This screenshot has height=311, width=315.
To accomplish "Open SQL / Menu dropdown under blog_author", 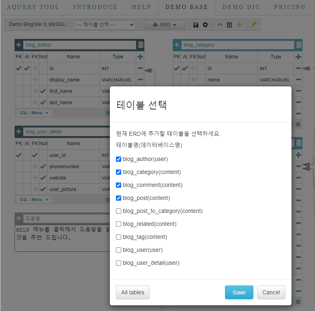I will [x=34, y=113].
